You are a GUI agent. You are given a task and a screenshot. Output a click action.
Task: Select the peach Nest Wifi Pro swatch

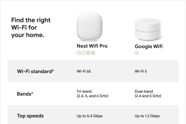(93, 53)
